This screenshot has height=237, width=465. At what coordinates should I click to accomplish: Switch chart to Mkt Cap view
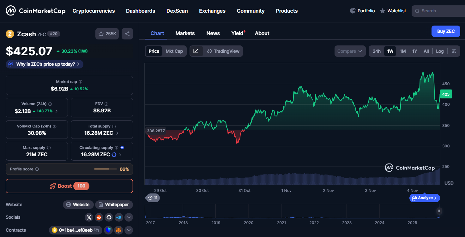(174, 51)
